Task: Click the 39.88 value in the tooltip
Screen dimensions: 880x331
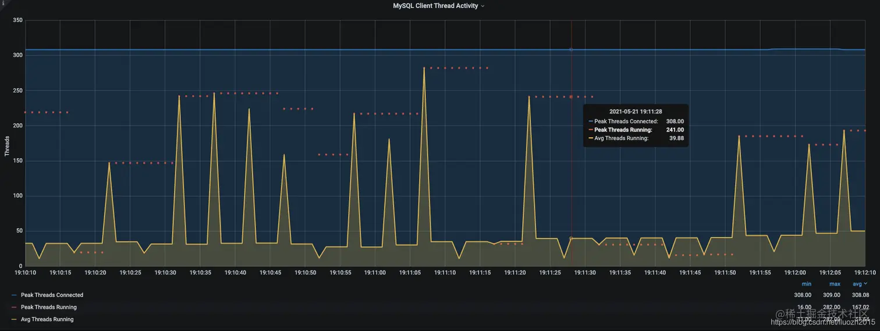Action: [676, 138]
